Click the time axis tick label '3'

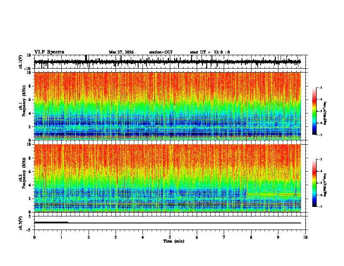coord(116,237)
